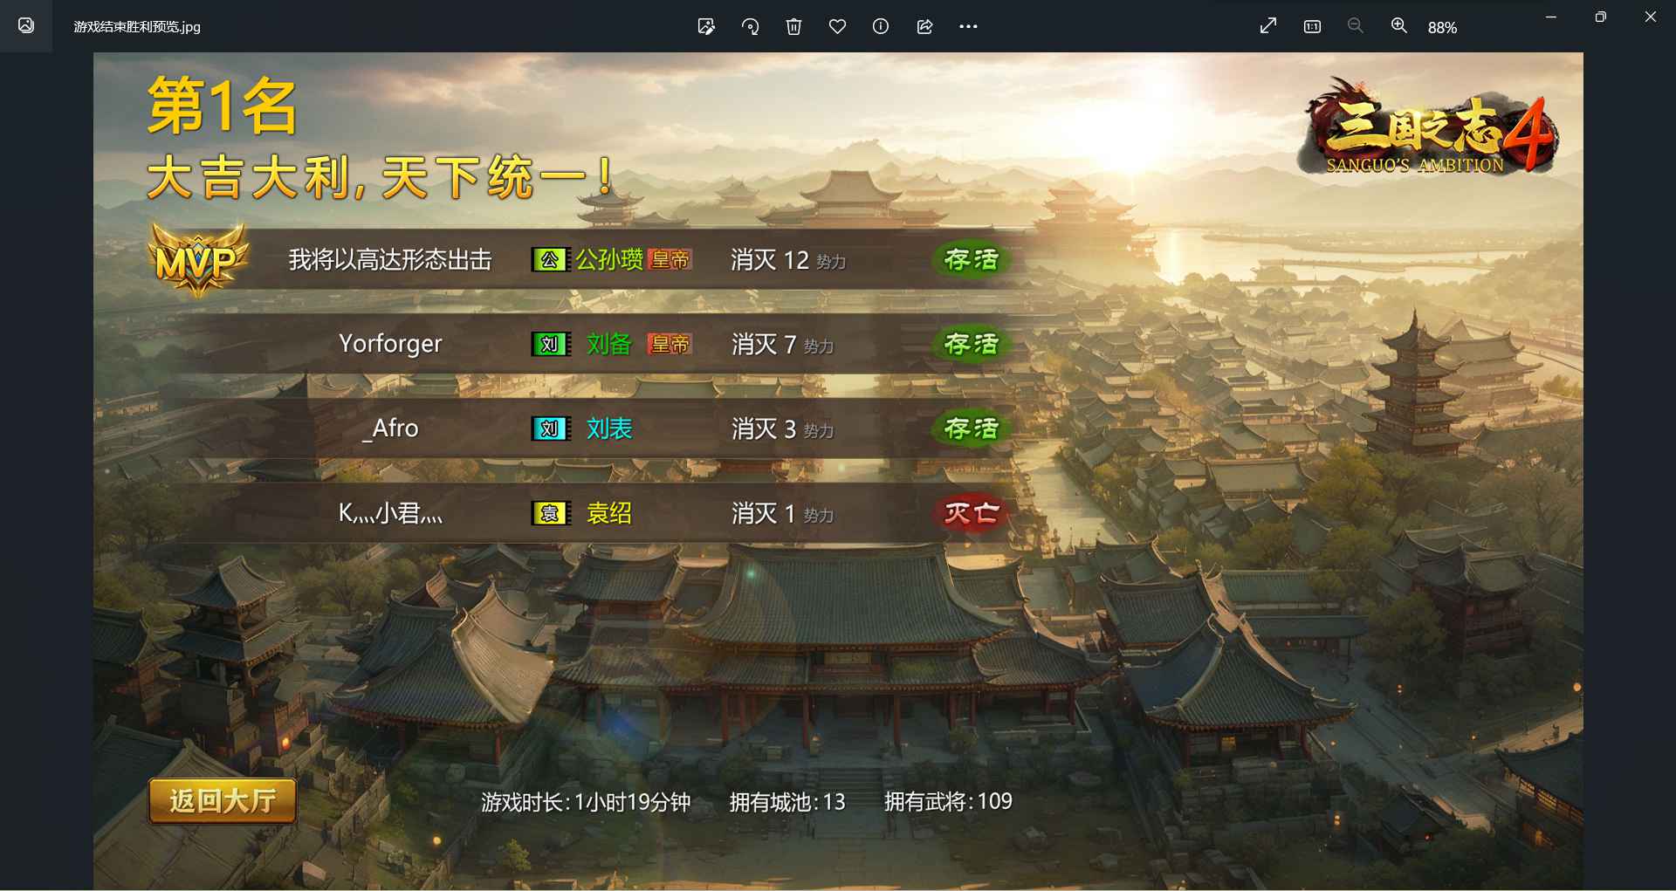Rotate the image with rotate icon
Viewport: 1676px width, 891px height.
750,27
